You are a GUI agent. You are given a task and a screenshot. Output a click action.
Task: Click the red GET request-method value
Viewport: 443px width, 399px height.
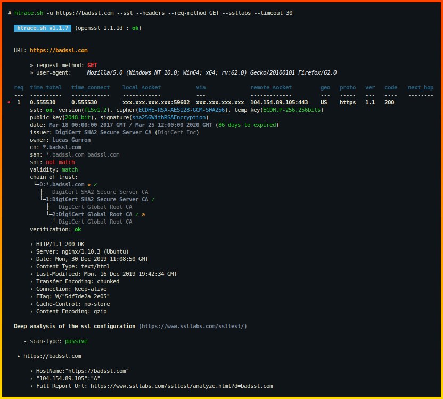coord(92,66)
